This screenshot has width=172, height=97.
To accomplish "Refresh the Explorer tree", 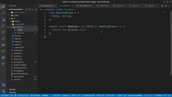I will (33, 10).
